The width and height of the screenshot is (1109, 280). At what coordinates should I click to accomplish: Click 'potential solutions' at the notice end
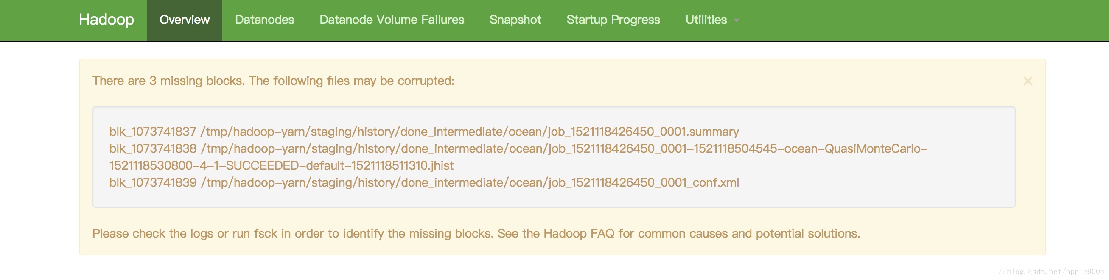point(808,233)
